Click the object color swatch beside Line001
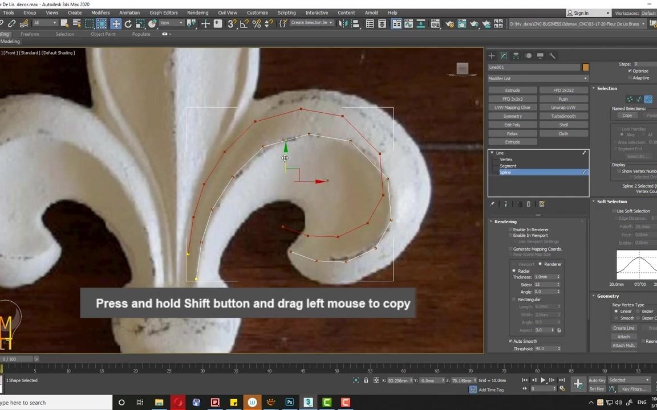 (x=585, y=67)
